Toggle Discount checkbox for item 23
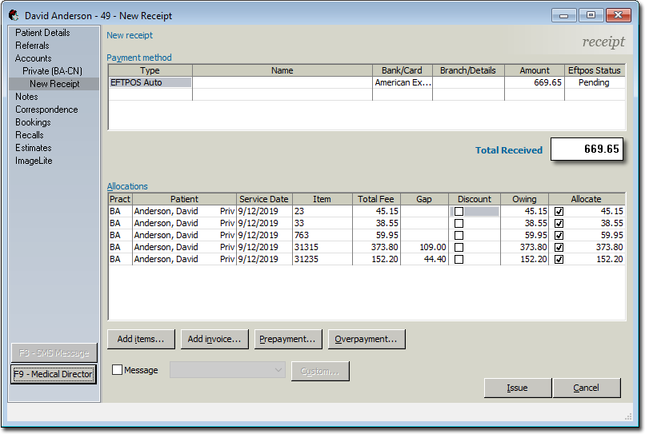The image size is (645, 434). point(459,211)
